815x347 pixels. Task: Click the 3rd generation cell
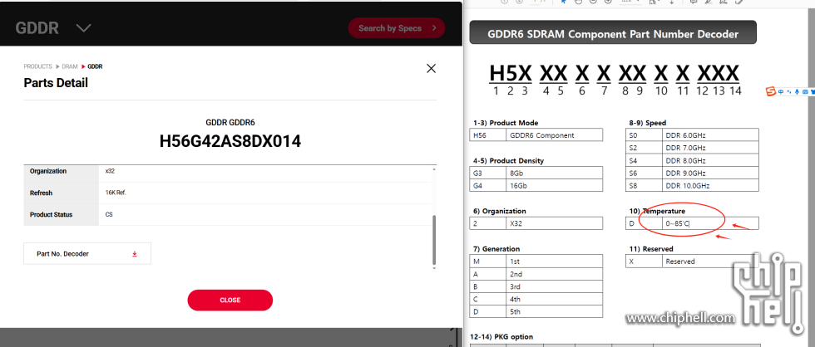pos(554,286)
